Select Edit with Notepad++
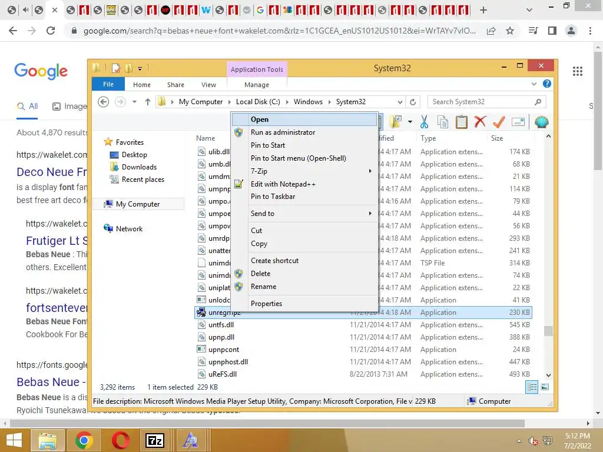This screenshot has height=452, width=603. [304, 184]
